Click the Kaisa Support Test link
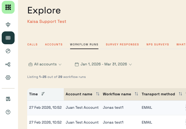 click(47, 21)
